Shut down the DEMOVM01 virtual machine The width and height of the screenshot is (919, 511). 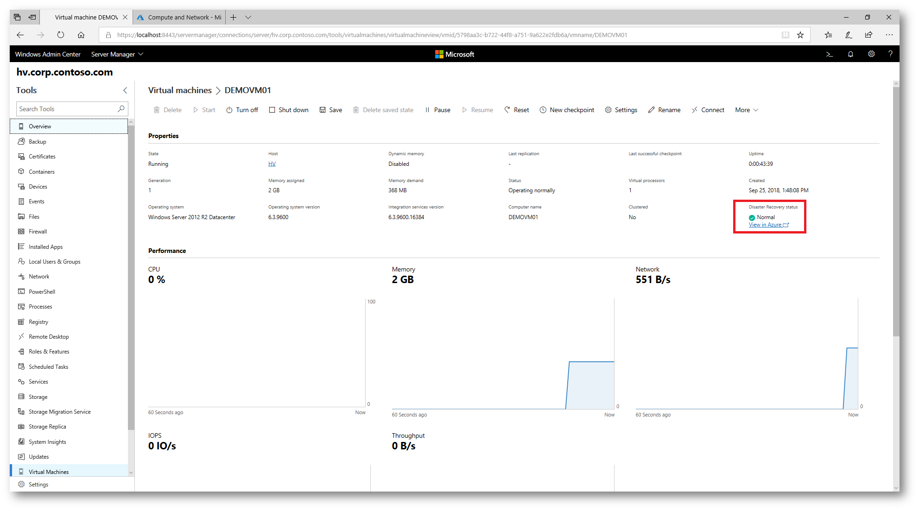[x=289, y=110]
